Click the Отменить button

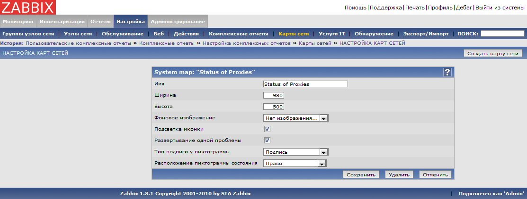click(x=435, y=174)
